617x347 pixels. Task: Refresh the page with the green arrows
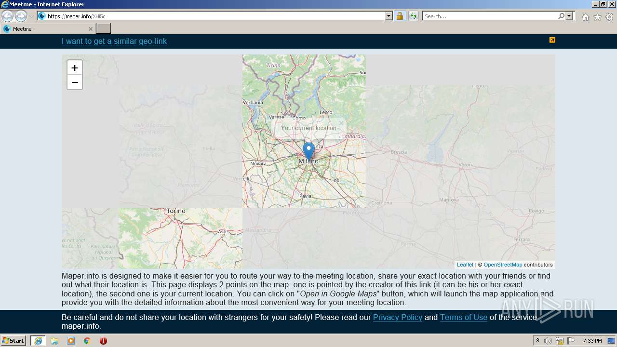coord(413,16)
